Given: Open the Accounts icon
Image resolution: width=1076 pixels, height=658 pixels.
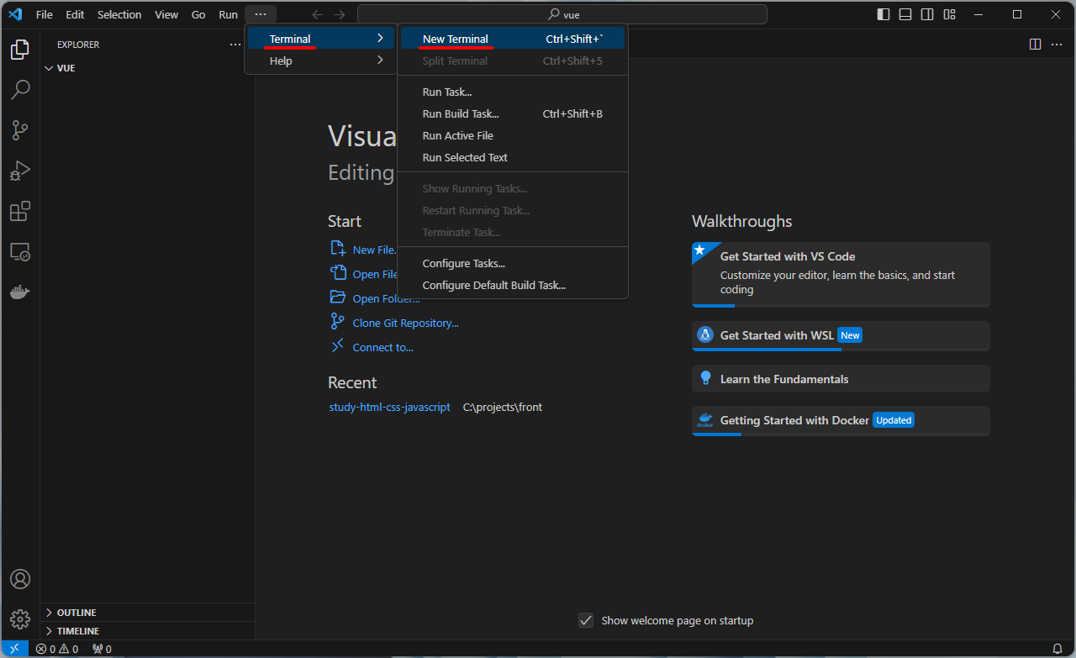Looking at the screenshot, I should pos(20,579).
